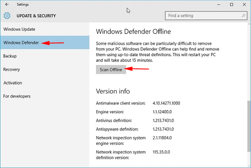251x168 pixels.
Task: Click the Engine version label
Action: coord(110,112)
